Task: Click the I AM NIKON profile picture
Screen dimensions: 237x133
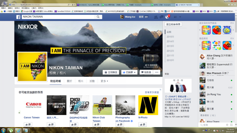Action: click(32, 67)
